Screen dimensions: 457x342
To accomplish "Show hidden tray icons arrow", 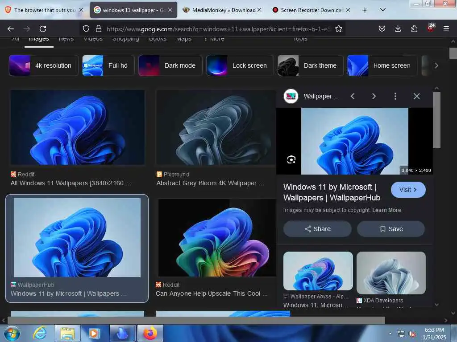I will [390, 334].
